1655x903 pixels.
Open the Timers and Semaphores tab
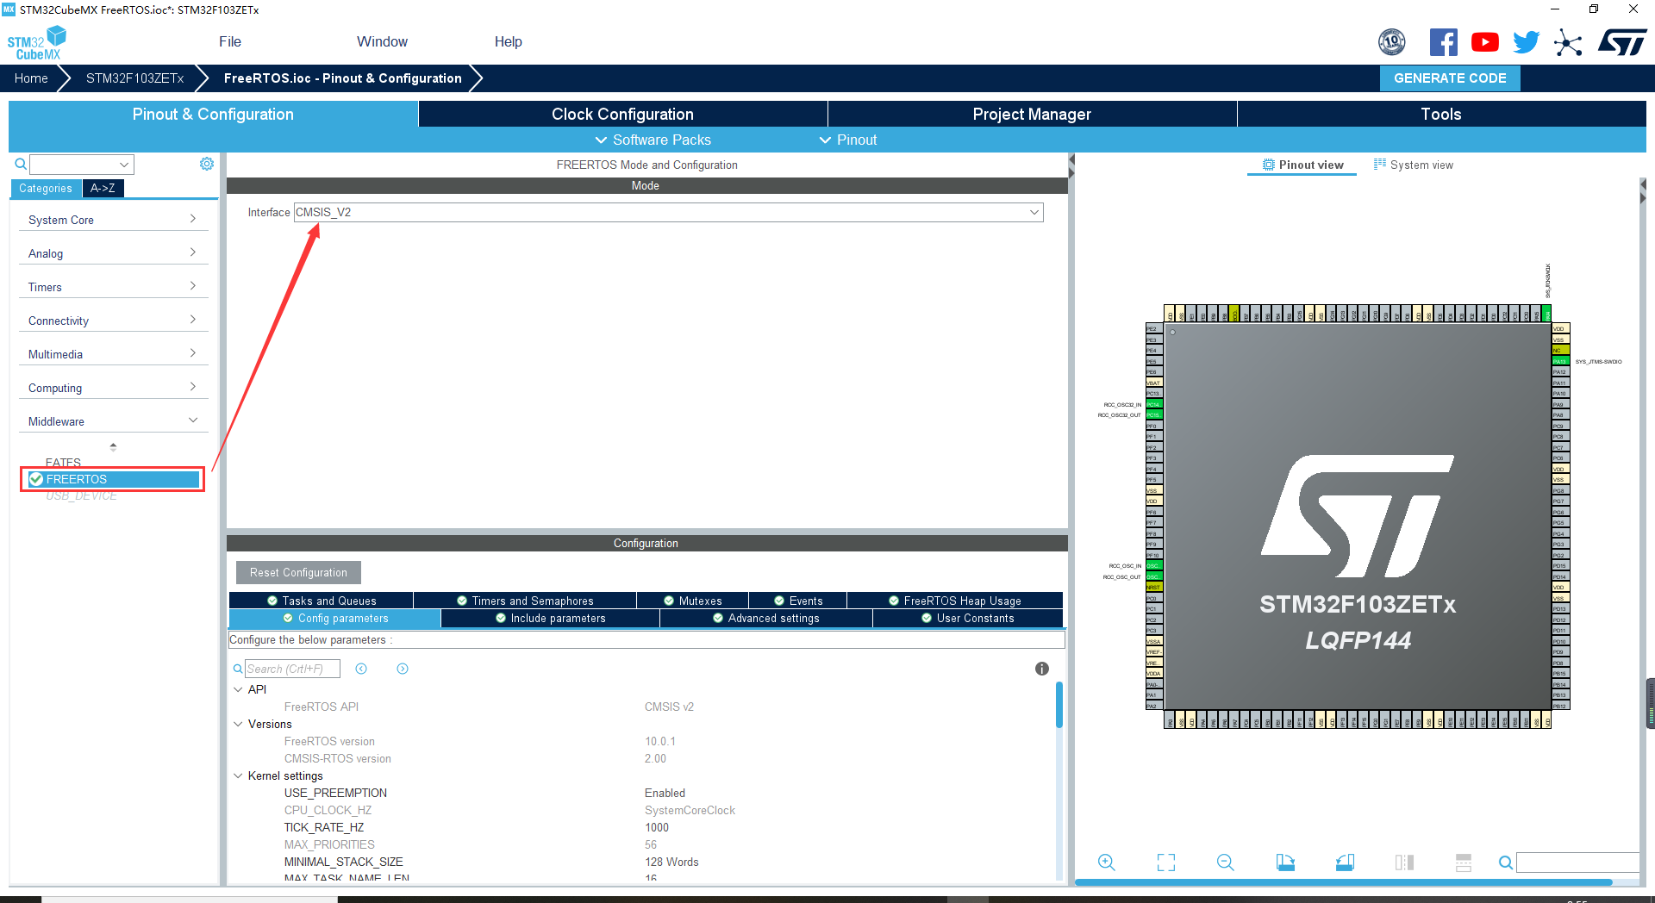point(525,601)
